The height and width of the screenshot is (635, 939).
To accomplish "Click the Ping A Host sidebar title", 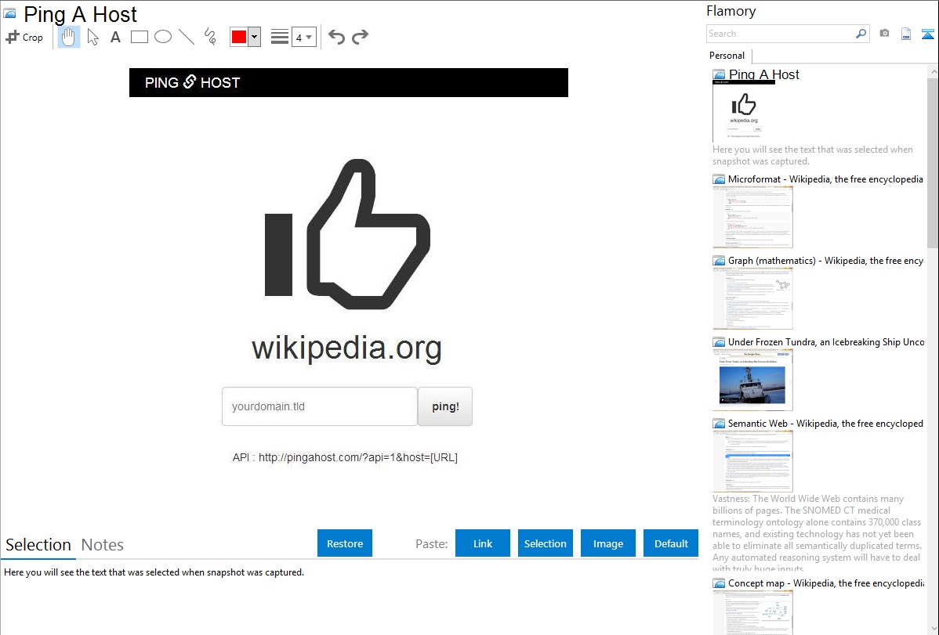I will pyautogui.click(x=764, y=74).
